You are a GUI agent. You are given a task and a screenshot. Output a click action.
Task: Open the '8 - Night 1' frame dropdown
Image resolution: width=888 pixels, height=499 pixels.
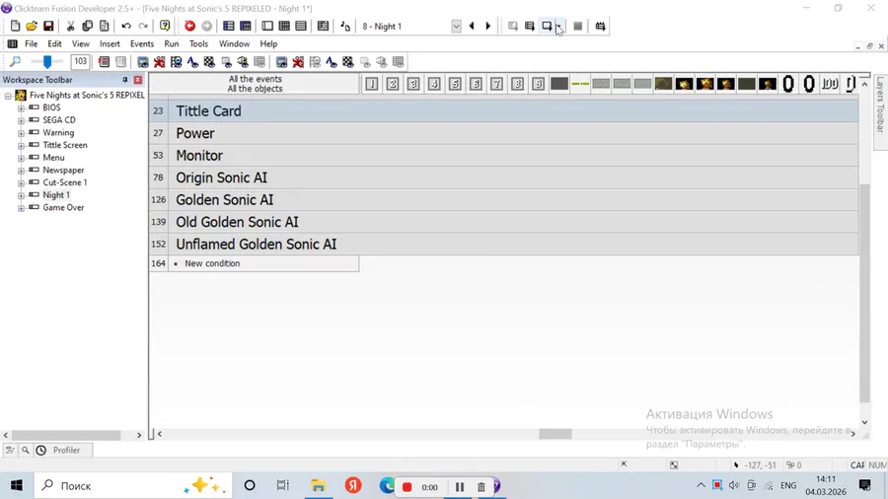click(456, 26)
